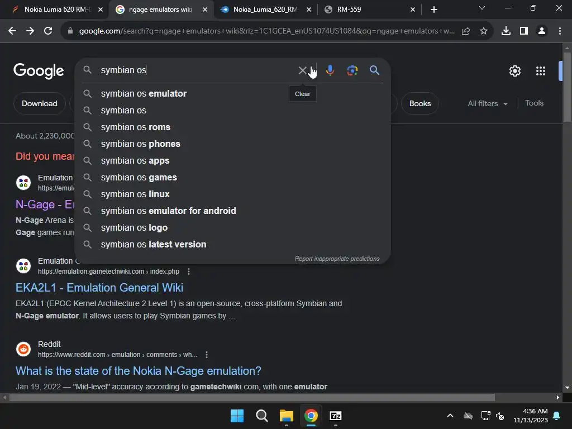The image size is (572, 429).
Task: Open the Chrome three-dot menu
Action: coord(560,31)
